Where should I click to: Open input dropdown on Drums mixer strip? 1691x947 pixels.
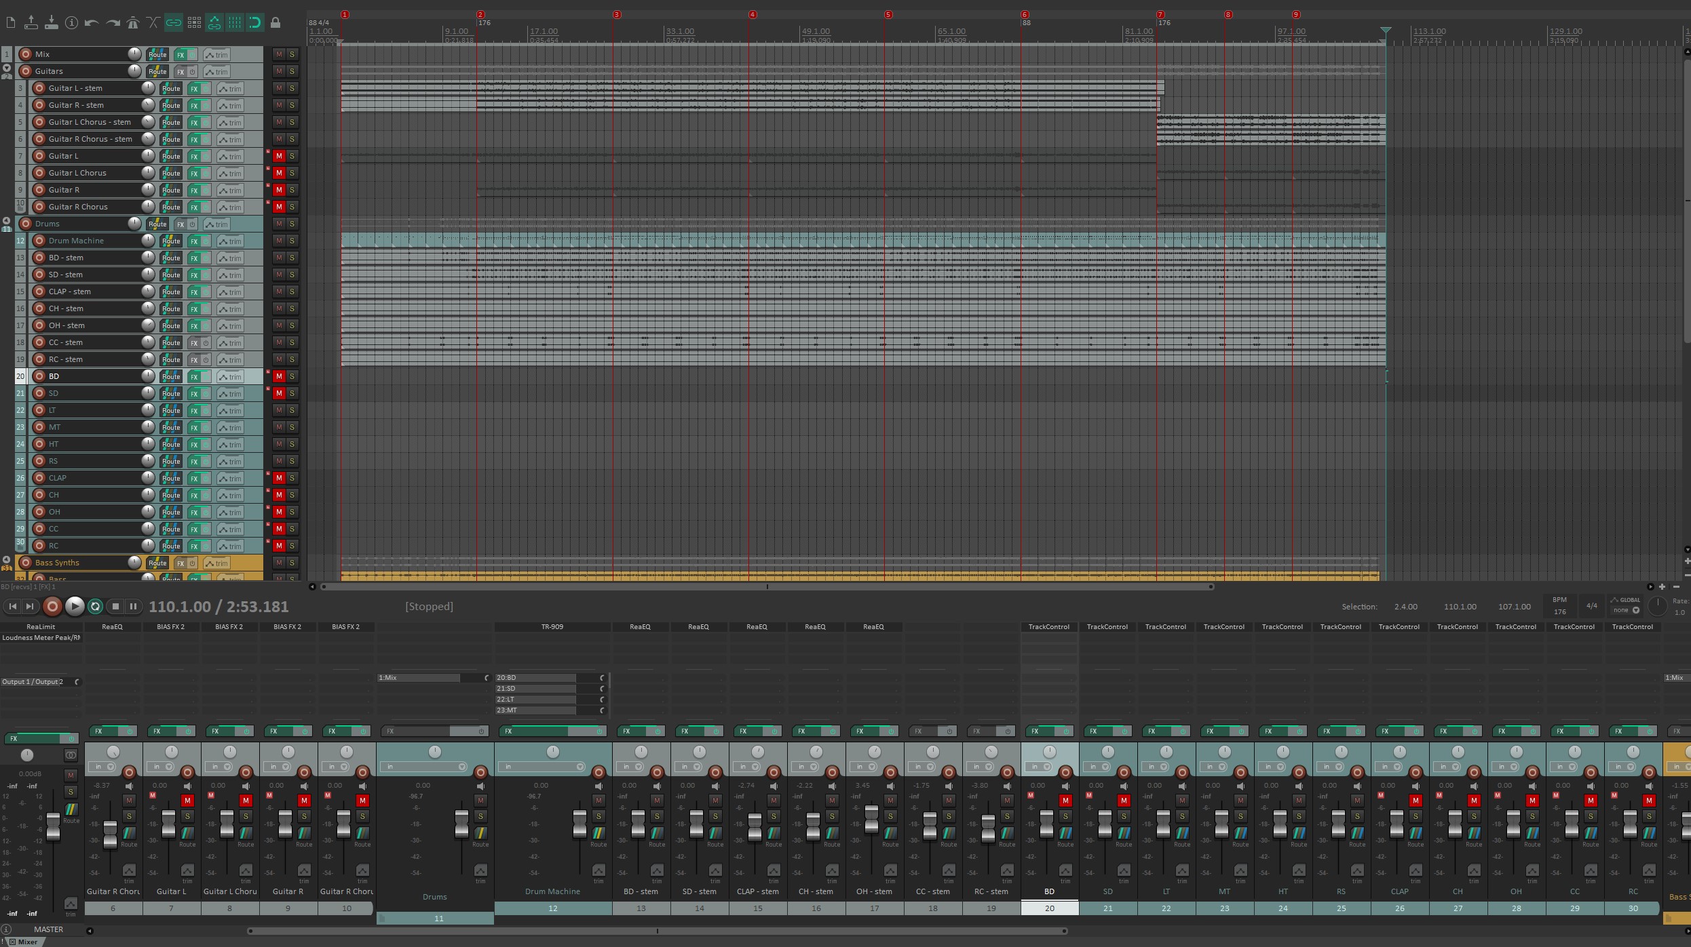pos(424,767)
